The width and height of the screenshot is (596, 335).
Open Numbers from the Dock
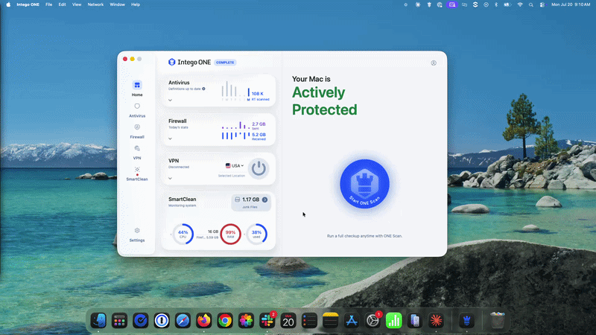pyautogui.click(x=394, y=321)
